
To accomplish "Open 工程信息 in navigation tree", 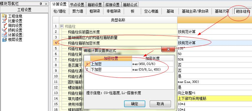I will tap(15, 16).
